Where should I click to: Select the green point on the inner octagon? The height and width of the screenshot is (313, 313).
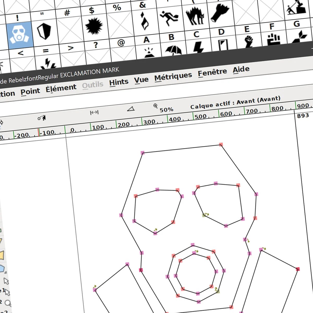click(218, 291)
